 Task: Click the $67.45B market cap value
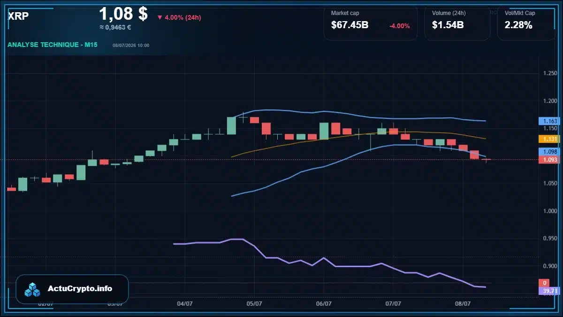(x=350, y=25)
